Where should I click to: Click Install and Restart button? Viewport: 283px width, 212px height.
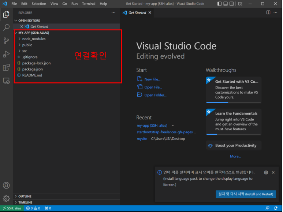(x=246, y=194)
